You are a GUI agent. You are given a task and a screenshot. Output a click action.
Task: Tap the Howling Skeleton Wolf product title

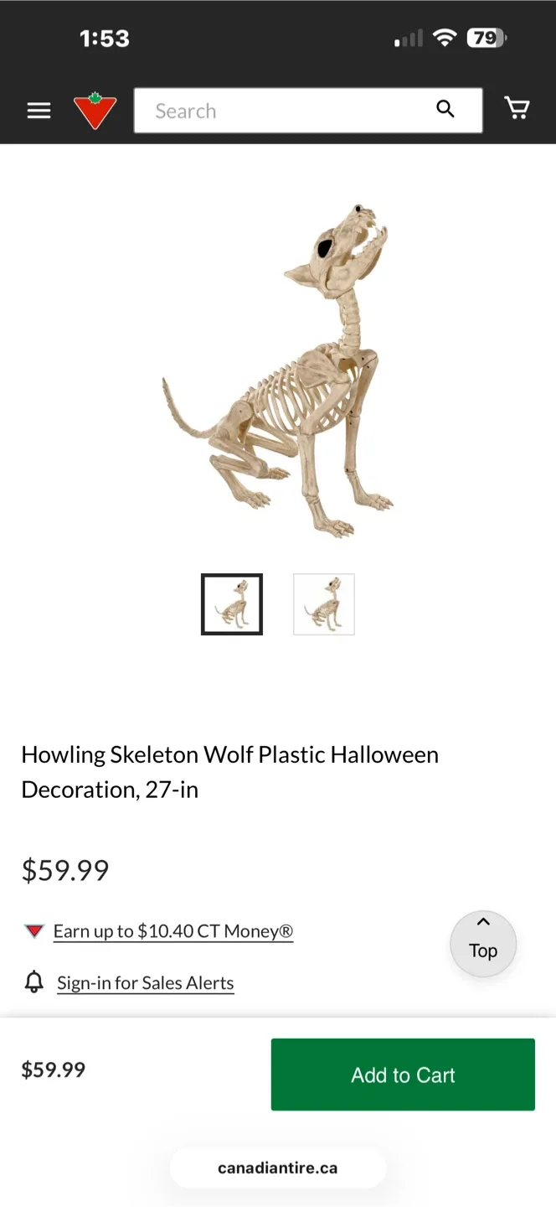coord(230,772)
